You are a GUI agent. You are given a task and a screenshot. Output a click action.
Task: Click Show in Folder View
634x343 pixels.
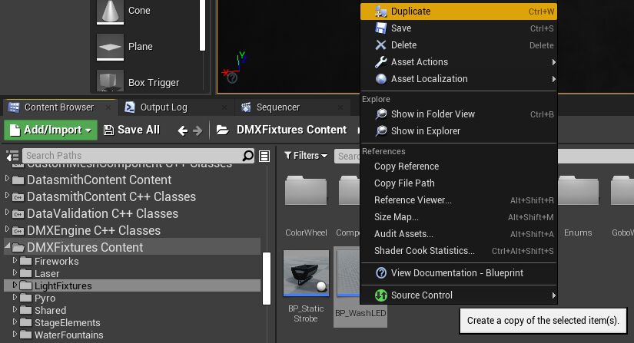pyautogui.click(x=459, y=114)
